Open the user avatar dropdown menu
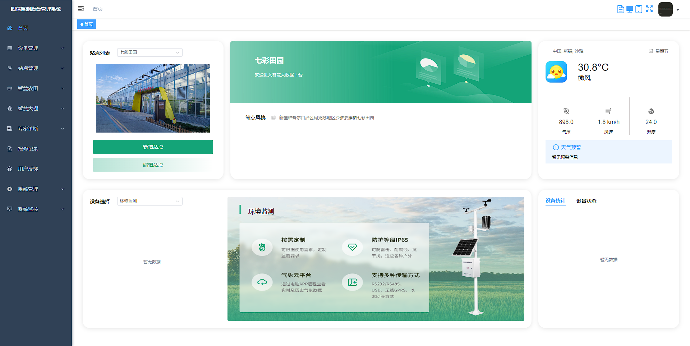The width and height of the screenshot is (690, 346). [x=668, y=10]
